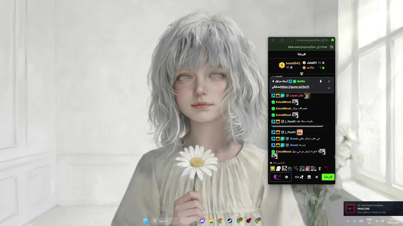The height and width of the screenshot is (226, 403).
Task: Insert the small white dancing figure emote
Action: (320, 169)
